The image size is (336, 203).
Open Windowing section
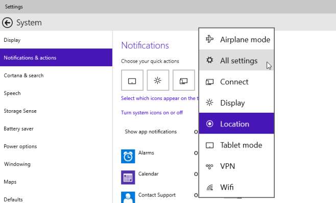coord(56,164)
